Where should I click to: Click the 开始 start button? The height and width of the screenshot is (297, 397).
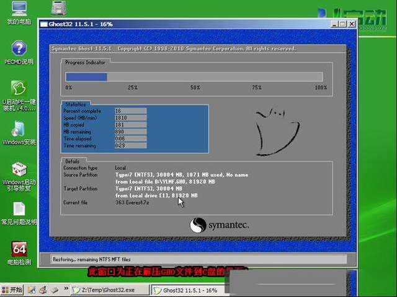point(12,290)
